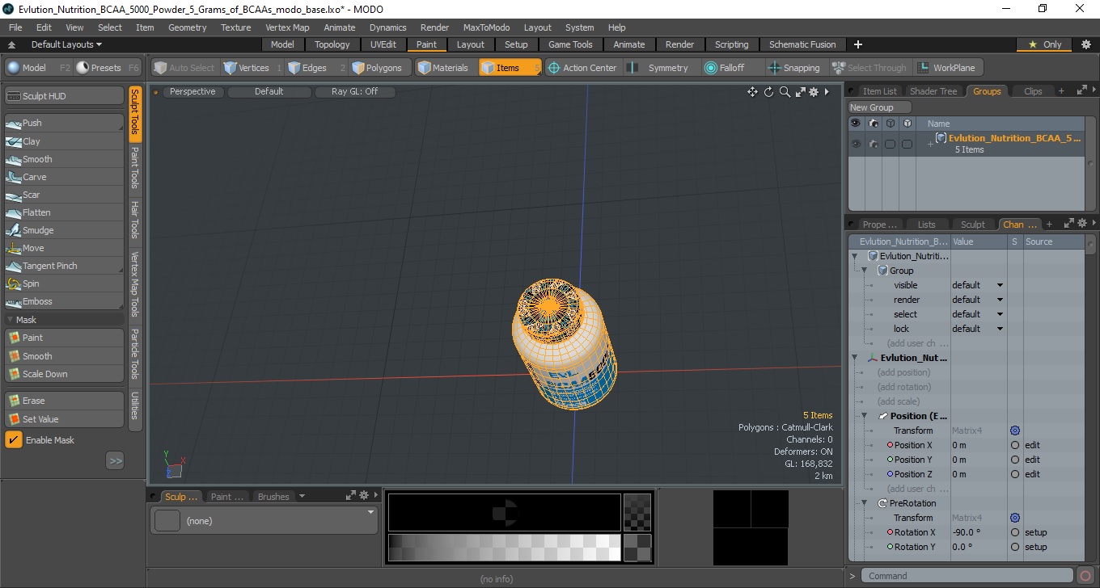Choose the Mask Smooth tool
The height and width of the screenshot is (588, 1100).
(x=64, y=356)
